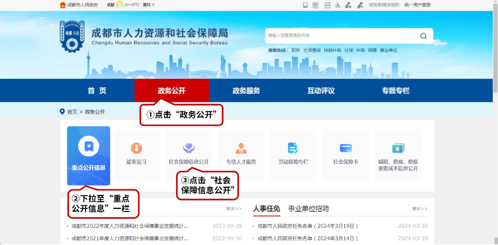Open the wheelchair accessibility icon
The width and height of the screenshot is (498, 245).
(x=338, y=5)
